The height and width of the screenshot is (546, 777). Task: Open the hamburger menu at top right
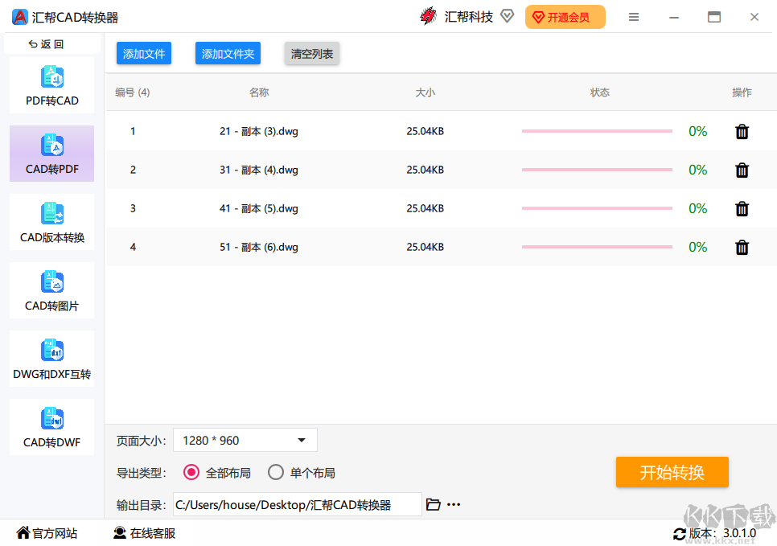(634, 16)
